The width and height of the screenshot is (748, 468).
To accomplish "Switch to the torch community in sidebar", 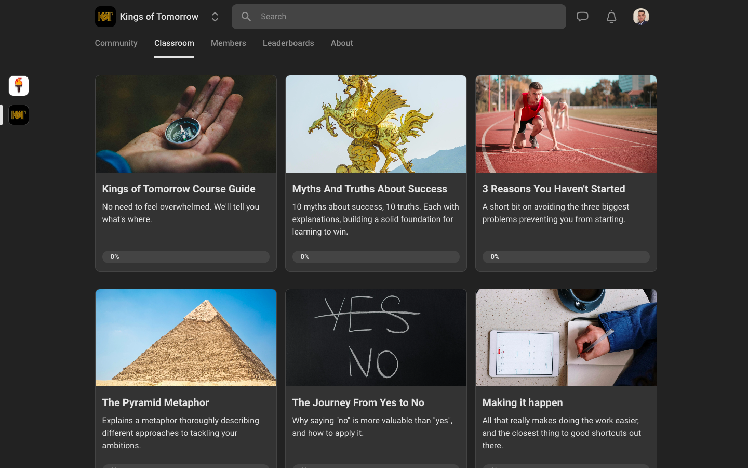I will click(19, 86).
